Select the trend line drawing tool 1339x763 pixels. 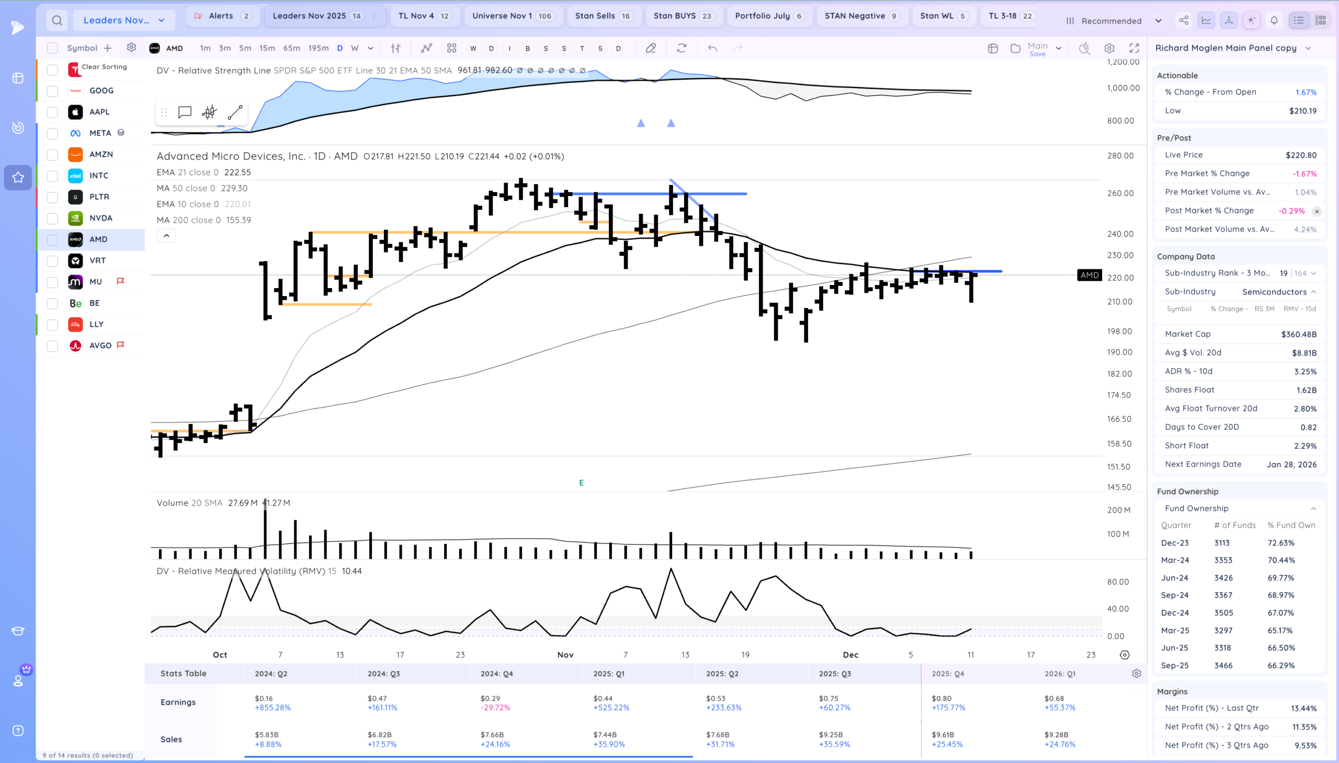[235, 112]
